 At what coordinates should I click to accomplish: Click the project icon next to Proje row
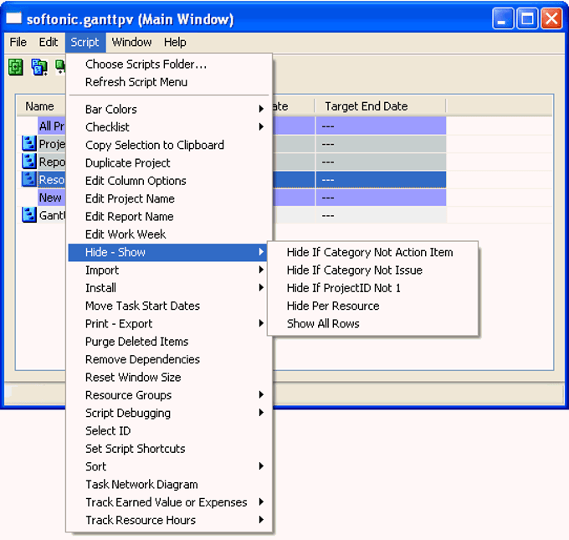[x=28, y=143]
